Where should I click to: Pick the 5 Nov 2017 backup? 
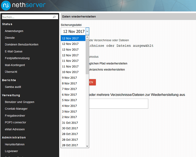tap(73, 100)
